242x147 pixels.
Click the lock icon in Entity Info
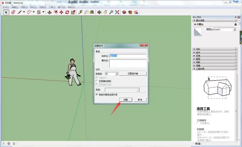(236, 24)
